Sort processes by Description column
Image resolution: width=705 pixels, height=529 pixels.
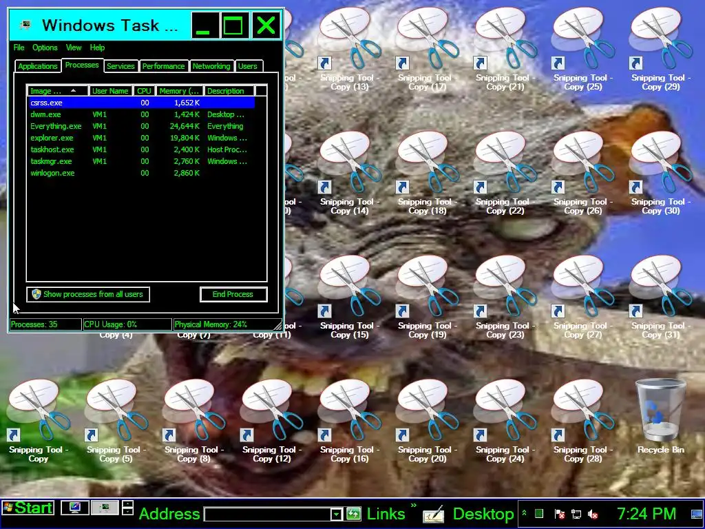tap(229, 91)
